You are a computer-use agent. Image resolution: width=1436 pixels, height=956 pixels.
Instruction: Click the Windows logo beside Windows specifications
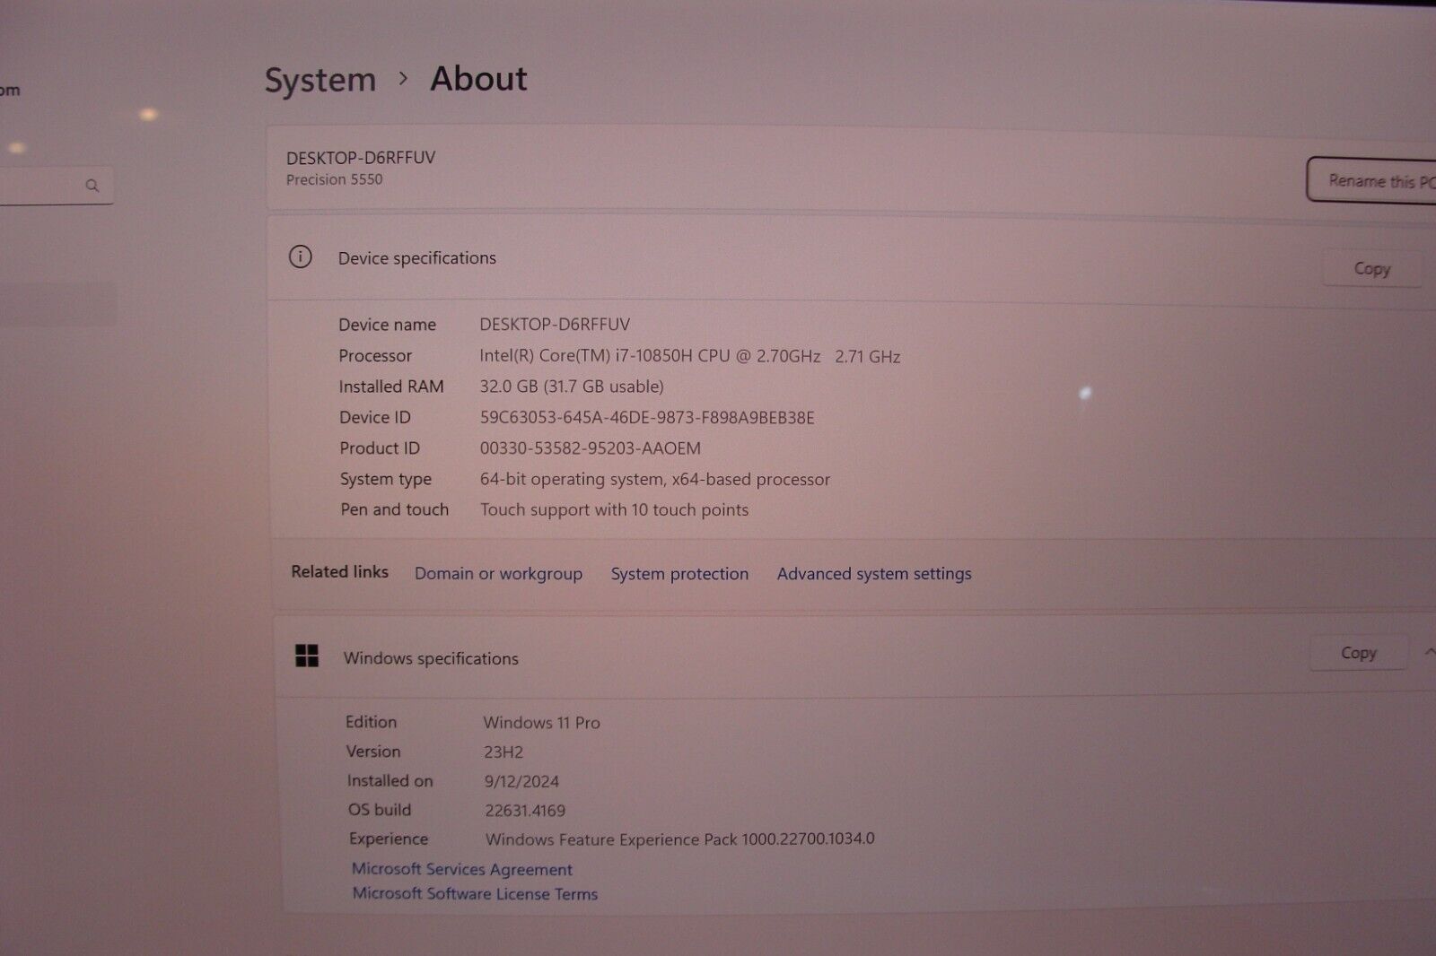coord(308,656)
